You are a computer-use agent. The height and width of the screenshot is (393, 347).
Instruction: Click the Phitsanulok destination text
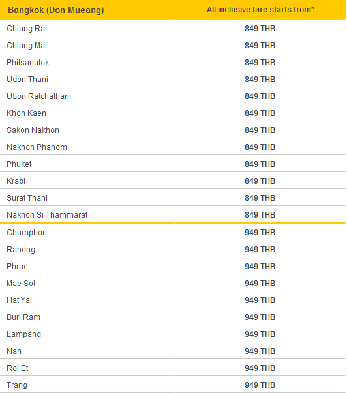point(28,63)
